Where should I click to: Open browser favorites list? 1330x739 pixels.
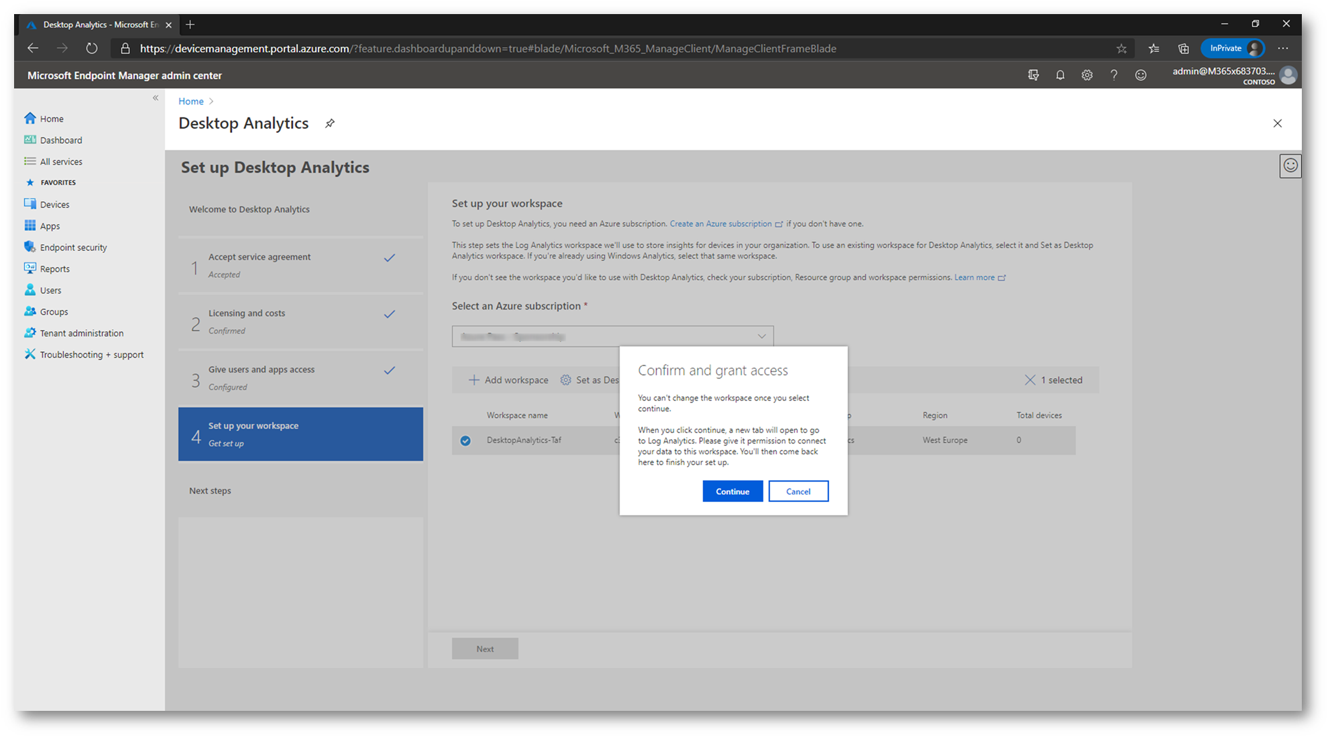pos(1153,48)
